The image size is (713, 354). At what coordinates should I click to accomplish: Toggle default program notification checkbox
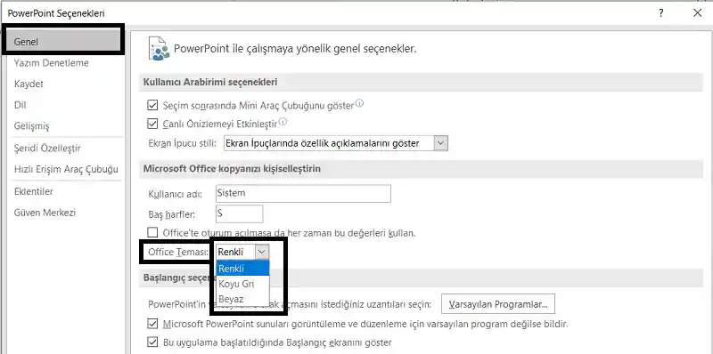coord(152,324)
